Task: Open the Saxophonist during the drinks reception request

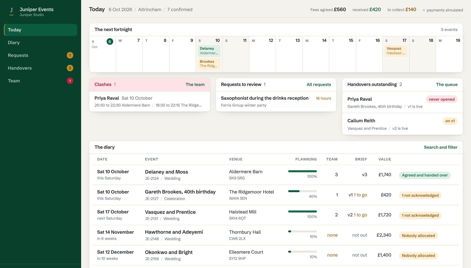Action: point(276,101)
